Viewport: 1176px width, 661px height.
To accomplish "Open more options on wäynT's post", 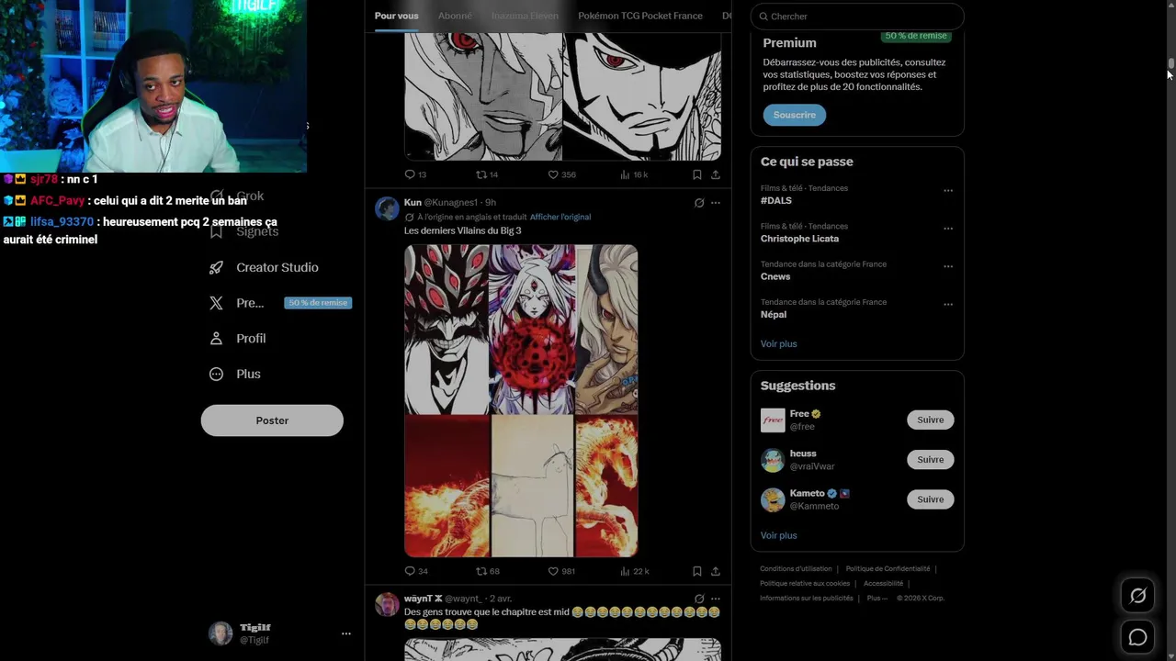I will pyautogui.click(x=716, y=599).
